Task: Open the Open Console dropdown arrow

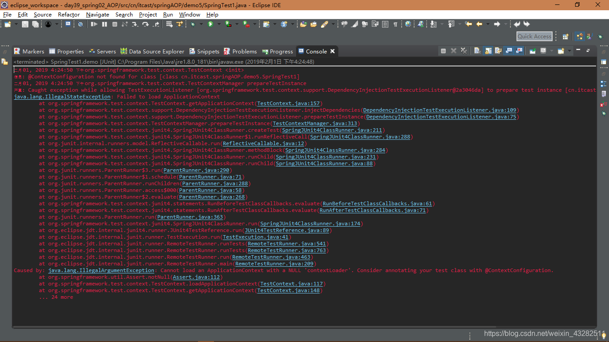Action: coord(569,51)
